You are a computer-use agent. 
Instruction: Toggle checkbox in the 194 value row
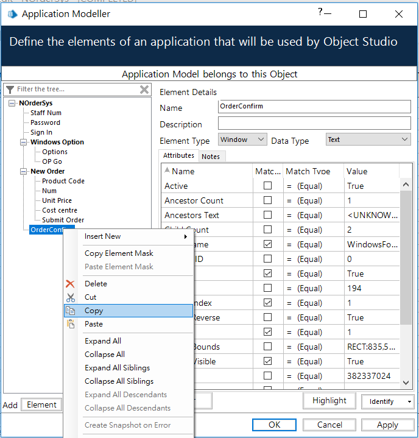[x=267, y=288]
